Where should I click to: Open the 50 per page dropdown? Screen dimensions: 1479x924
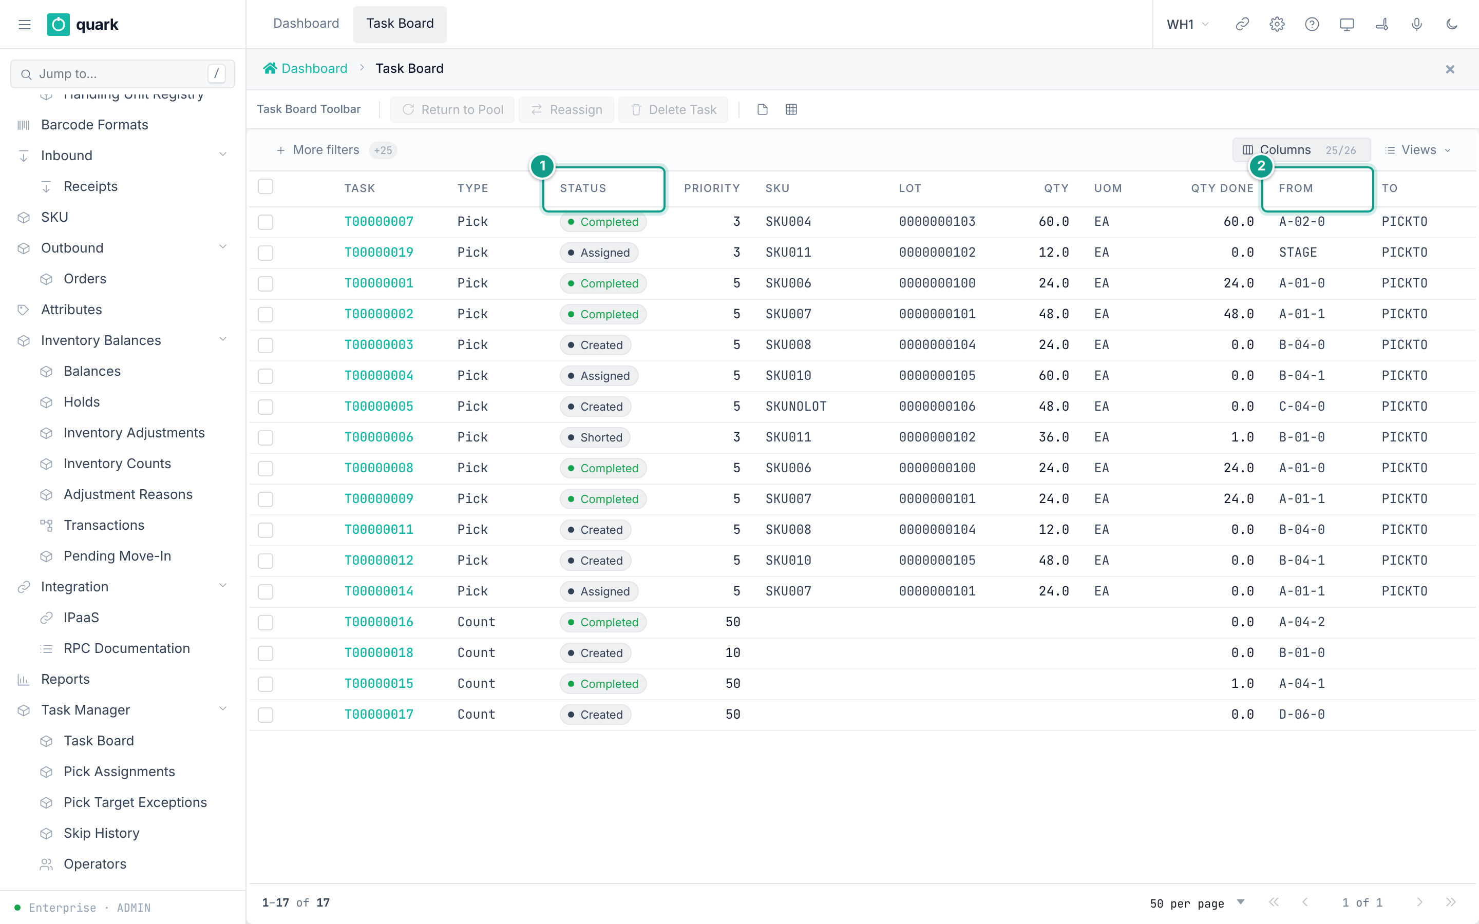tap(1197, 903)
